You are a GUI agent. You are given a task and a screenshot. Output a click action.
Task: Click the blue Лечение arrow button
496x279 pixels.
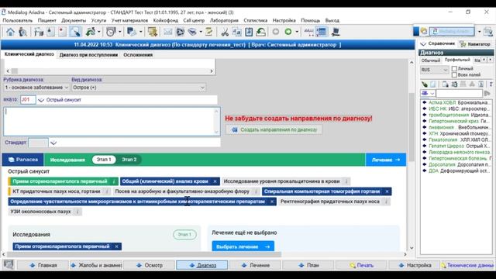[386, 160]
